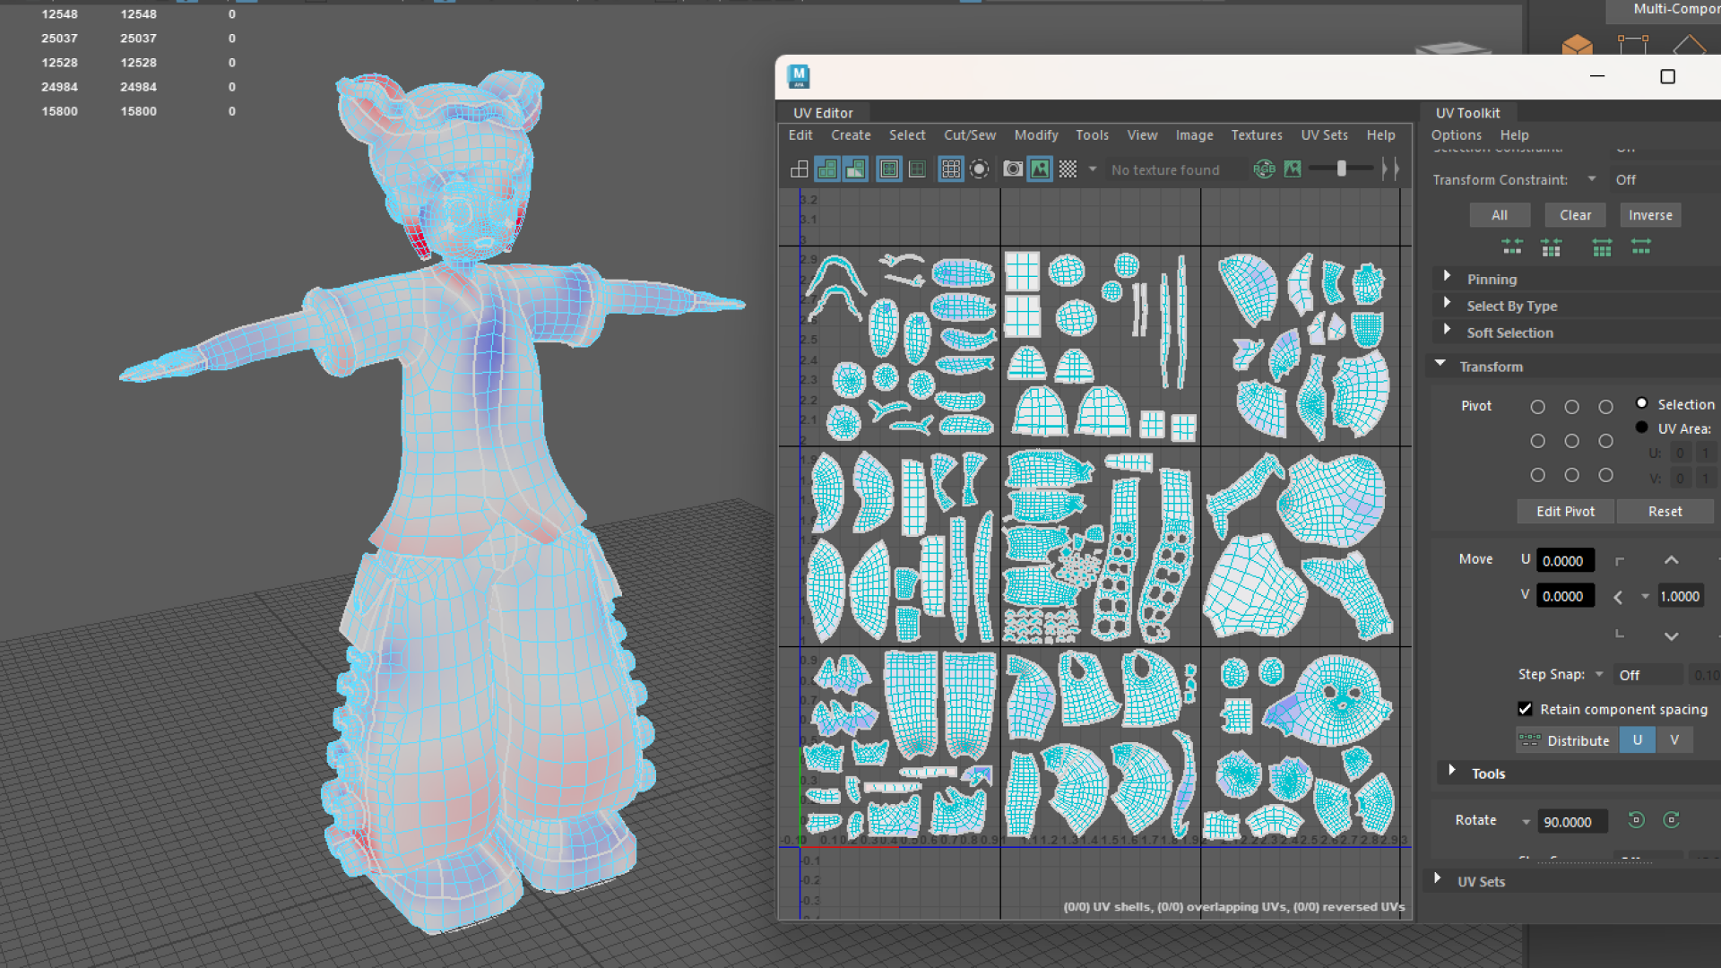Move UVs down with the down arrow
The width and height of the screenshot is (1721, 968).
click(1672, 635)
